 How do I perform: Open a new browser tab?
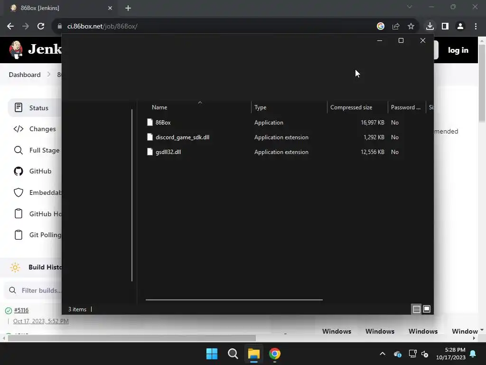[x=128, y=8]
